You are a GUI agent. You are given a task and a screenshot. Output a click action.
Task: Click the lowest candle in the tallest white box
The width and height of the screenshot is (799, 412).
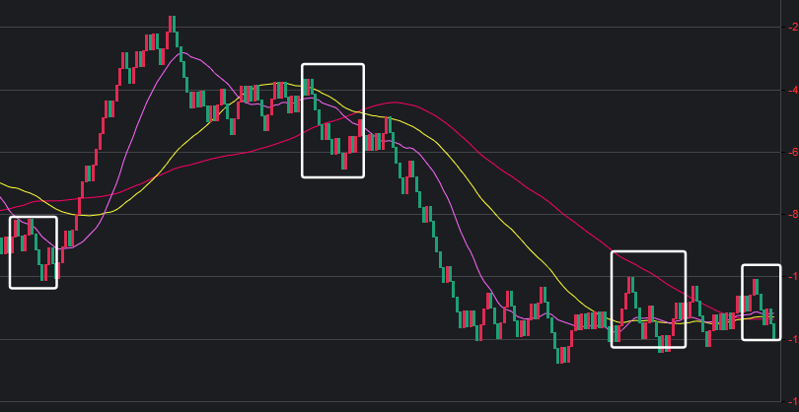pos(344,160)
